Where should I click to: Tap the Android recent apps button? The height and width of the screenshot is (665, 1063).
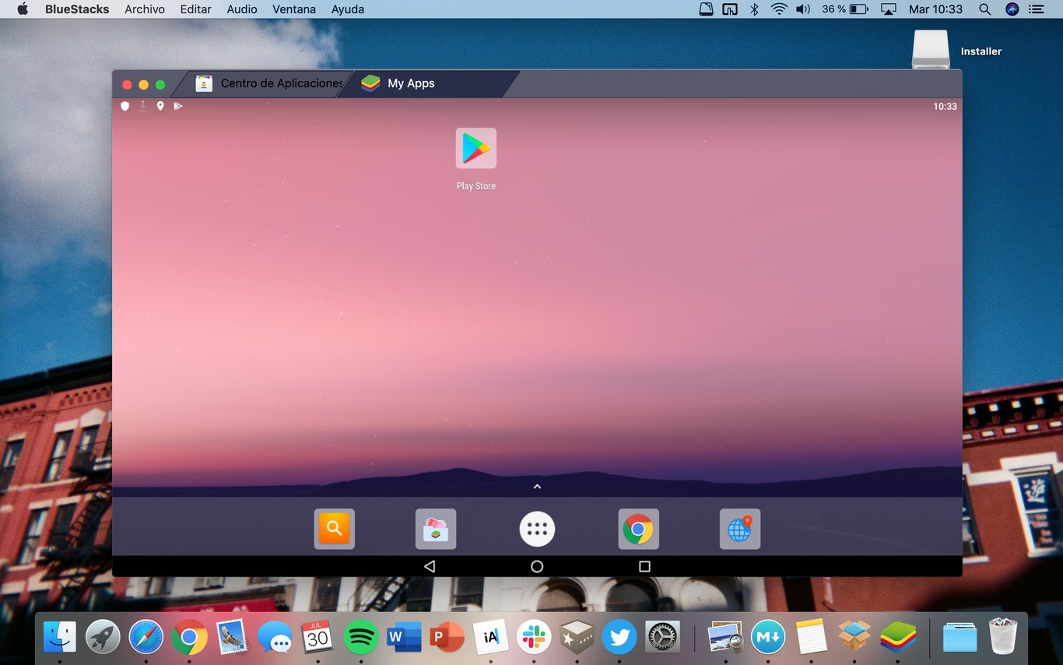(x=644, y=566)
